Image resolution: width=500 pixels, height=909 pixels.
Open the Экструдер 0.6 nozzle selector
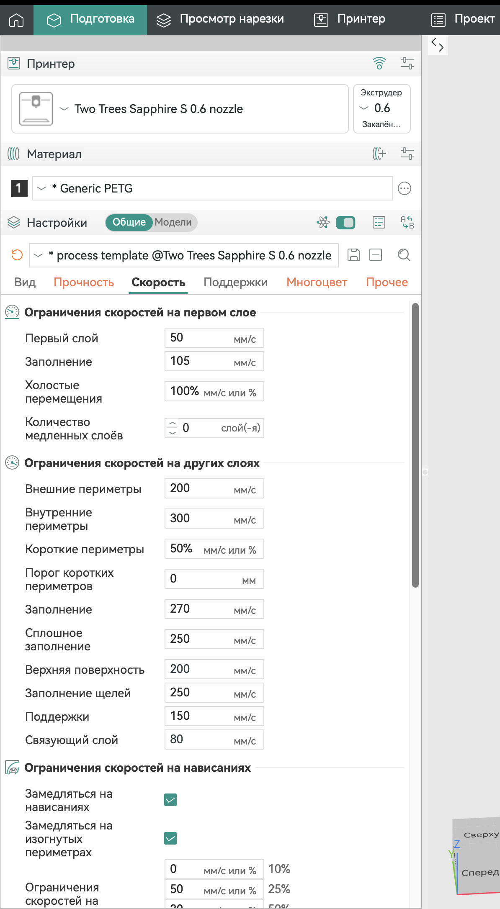[x=381, y=108]
